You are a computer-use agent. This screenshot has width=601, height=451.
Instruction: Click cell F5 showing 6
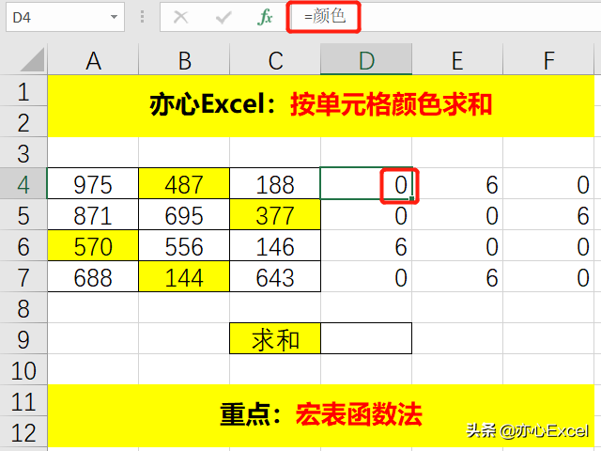click(548, 214)
